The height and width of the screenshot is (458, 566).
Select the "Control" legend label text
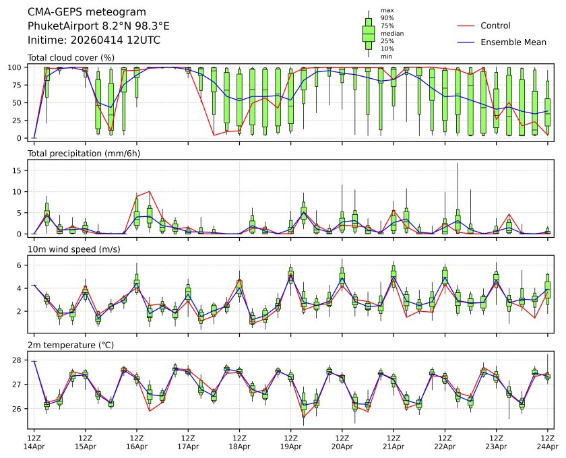coord(495,26)
